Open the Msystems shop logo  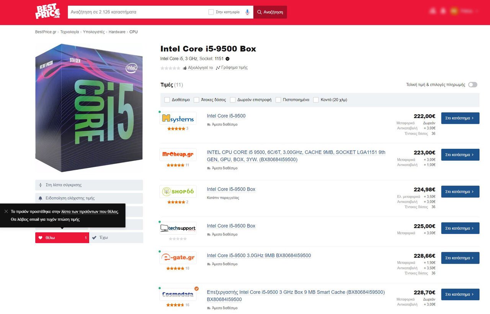tap(178, 118)
